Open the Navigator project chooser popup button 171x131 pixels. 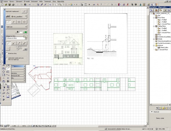point(152,10)
